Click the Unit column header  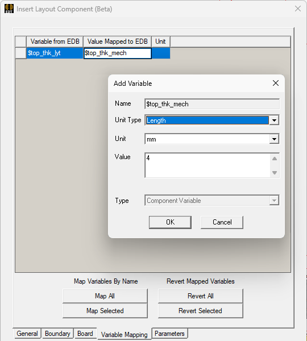160,41
